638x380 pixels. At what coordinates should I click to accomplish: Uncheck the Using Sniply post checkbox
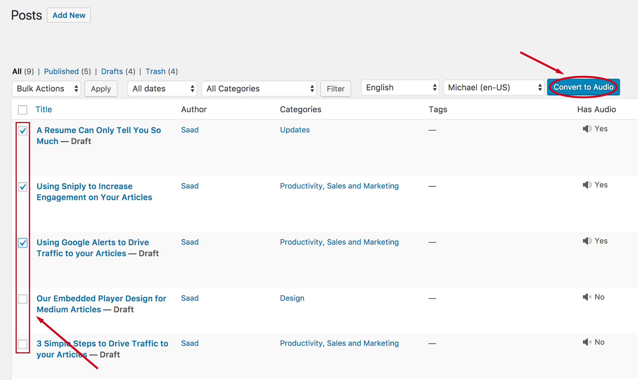pyautogui.click(x=23, y=187)
